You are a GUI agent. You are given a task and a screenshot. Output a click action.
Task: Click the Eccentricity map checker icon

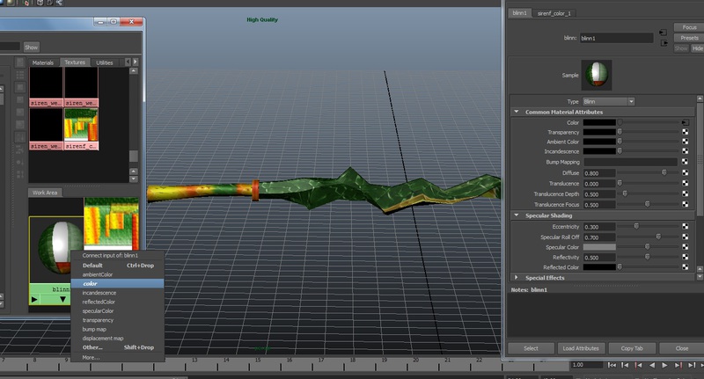tap(686, 227)
